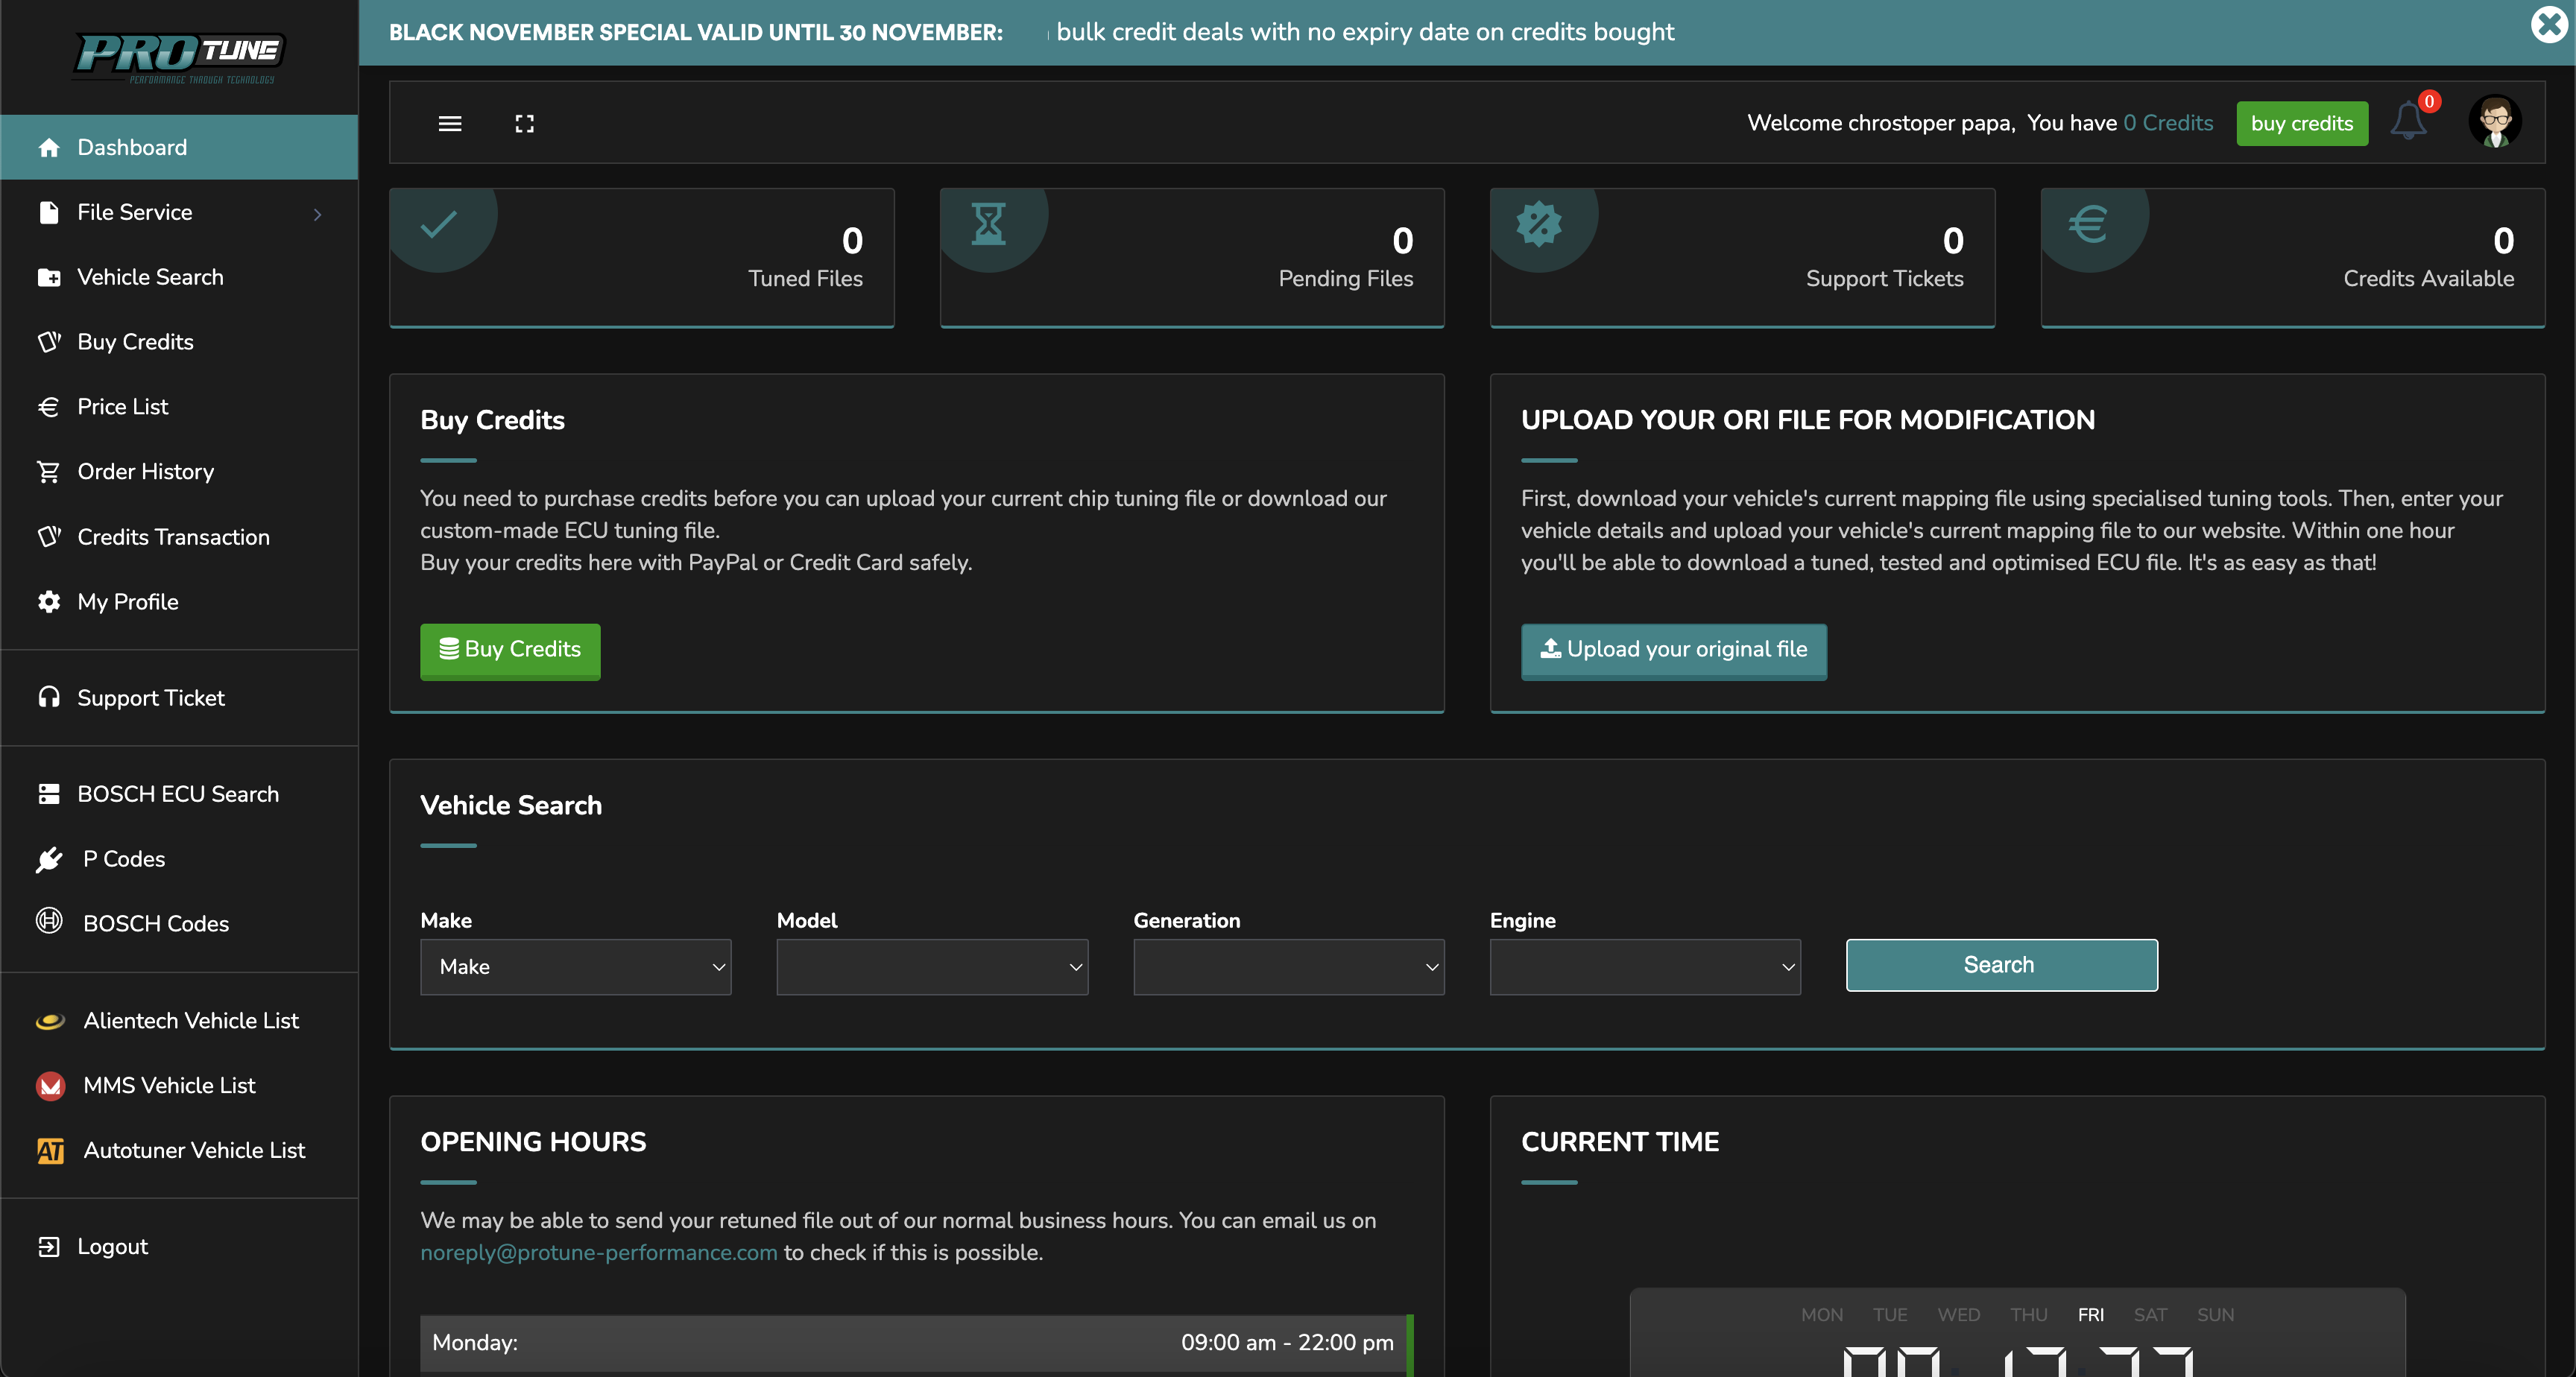The height and width of the screenshot is (1377, 2576).
Task: Open File Service menu item
Action: 180,213
